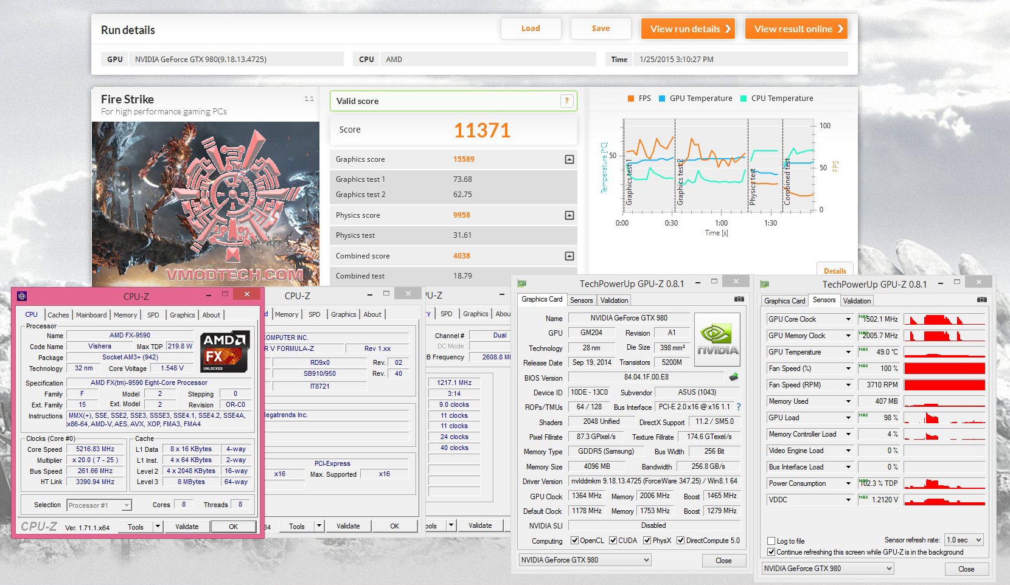The image size is (1010, 585).
Task: Click the AMD FX logo in CPU-Z
Action: (225, 351)
